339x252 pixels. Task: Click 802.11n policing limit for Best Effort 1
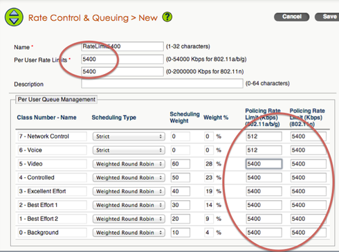tap(309, 205)
